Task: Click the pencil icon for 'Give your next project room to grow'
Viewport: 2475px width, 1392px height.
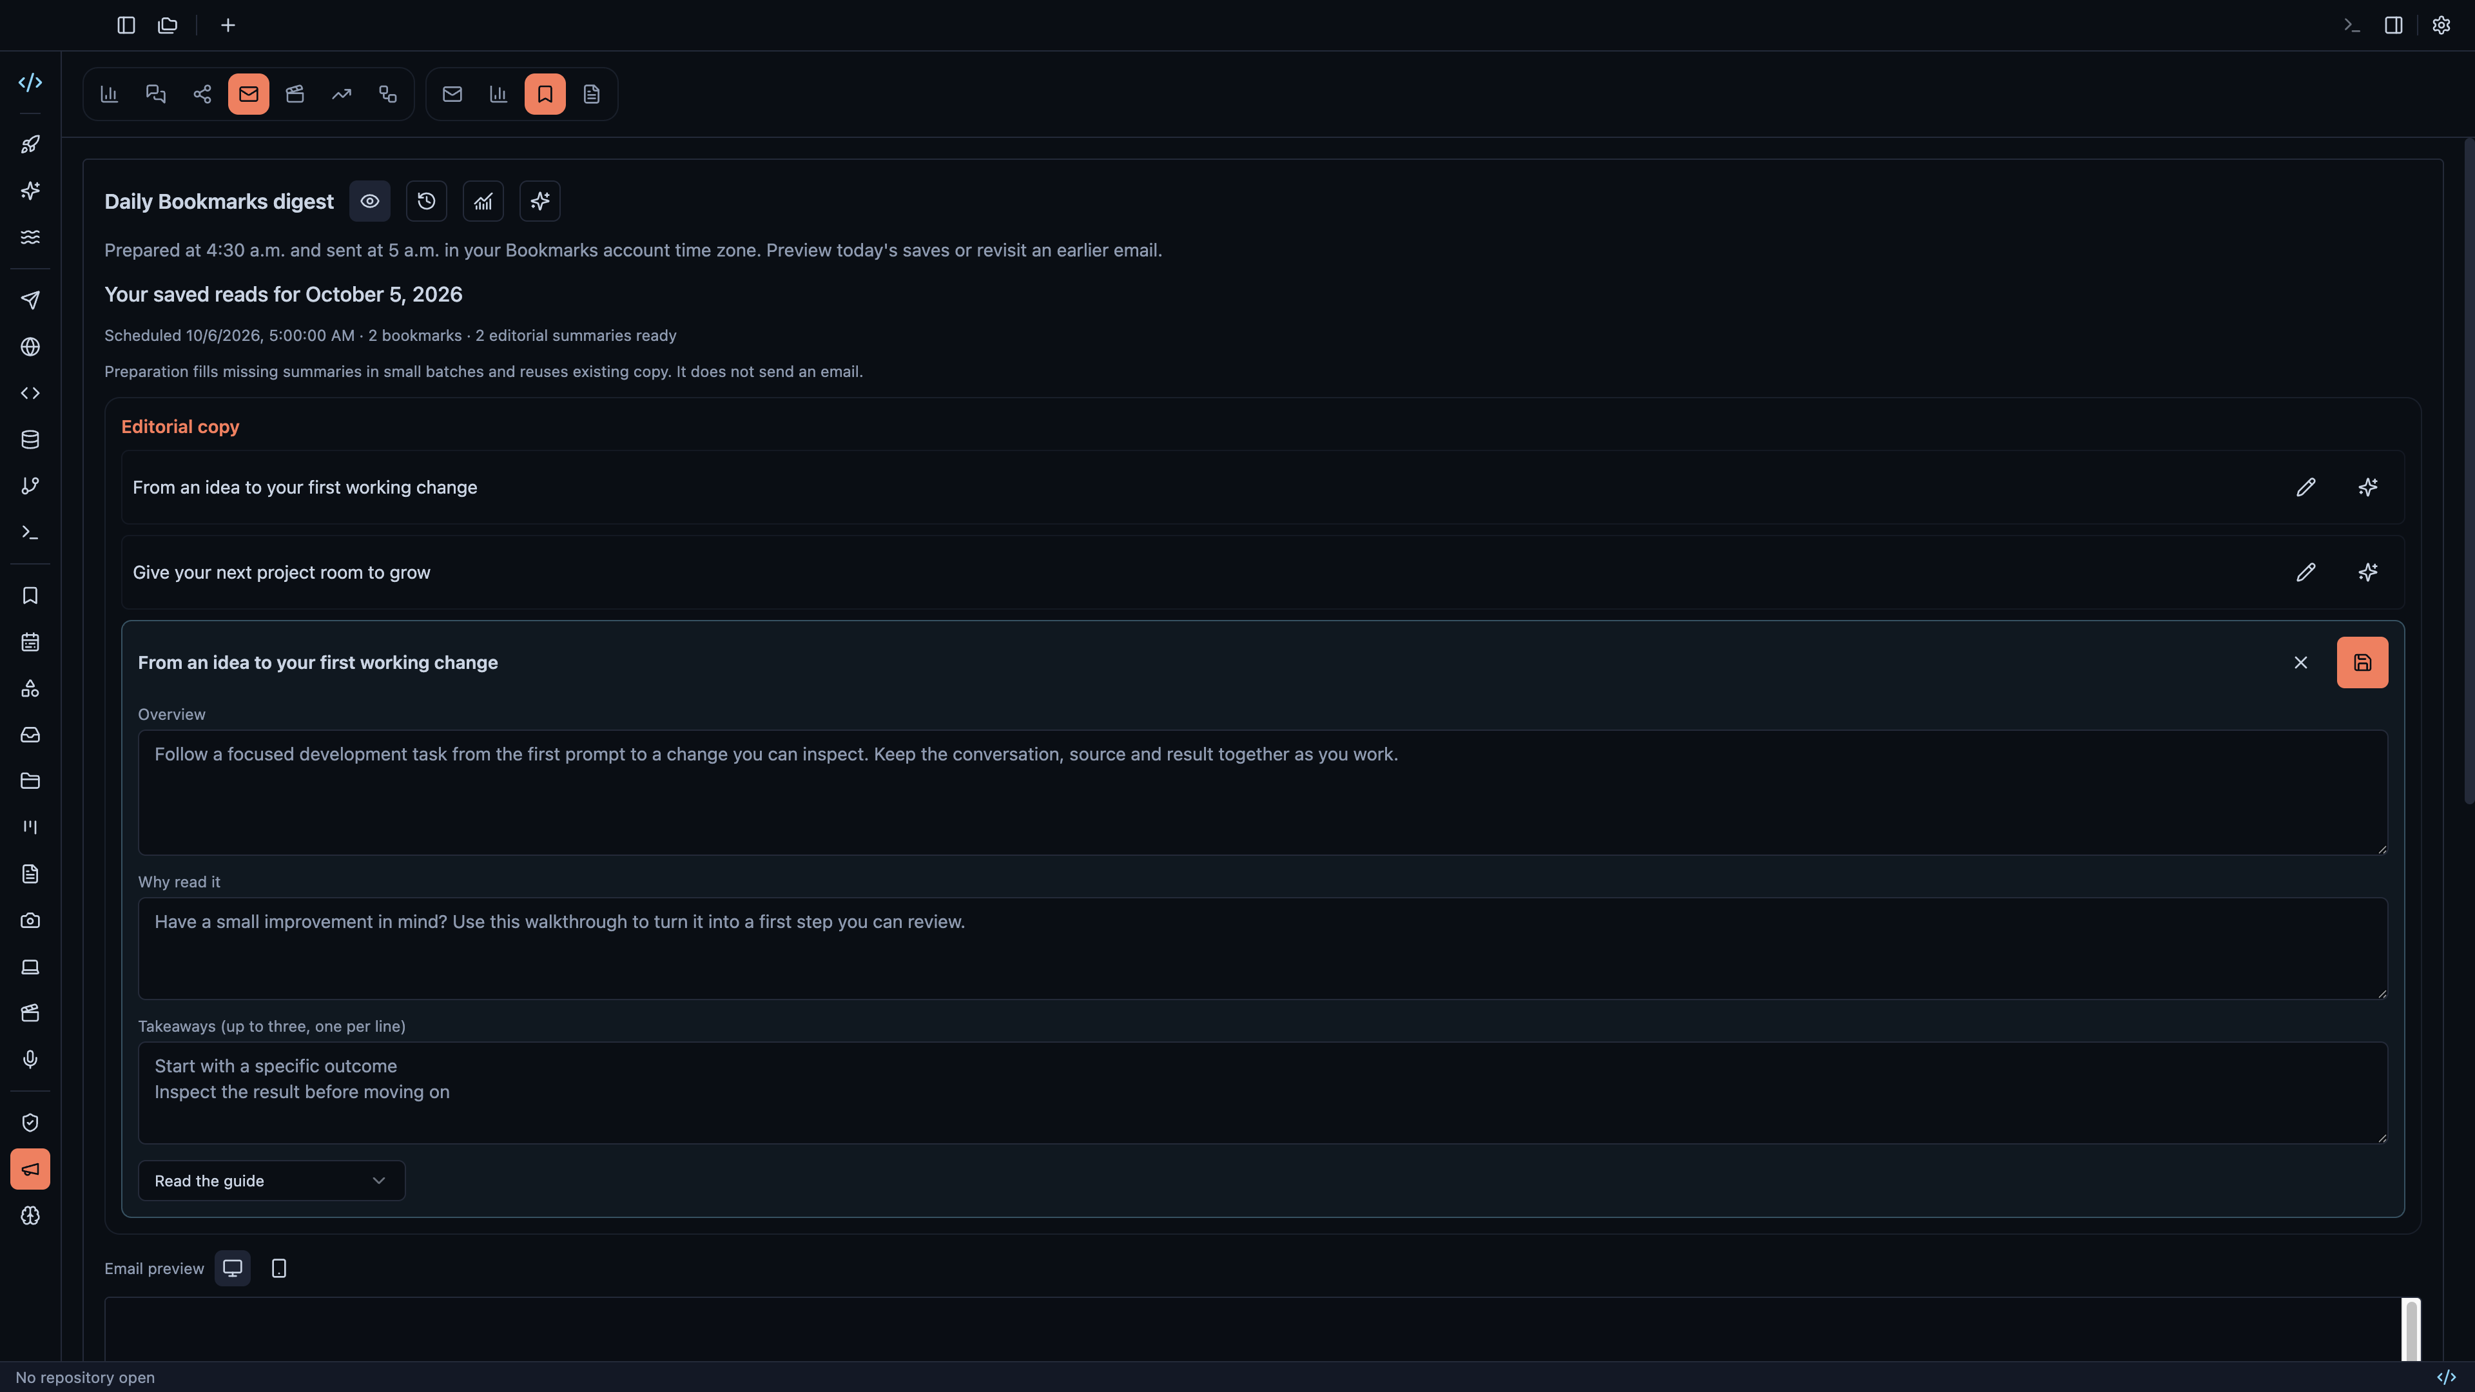Action: coord(2305,572)
